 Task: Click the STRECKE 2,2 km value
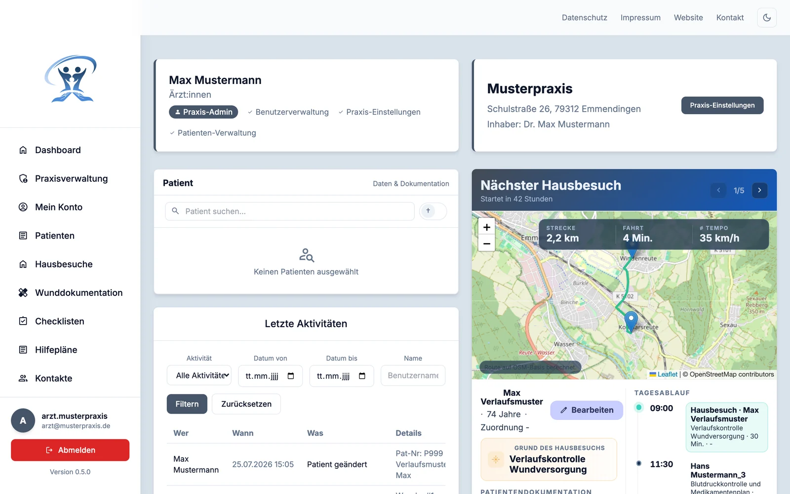tap(562, 238)
